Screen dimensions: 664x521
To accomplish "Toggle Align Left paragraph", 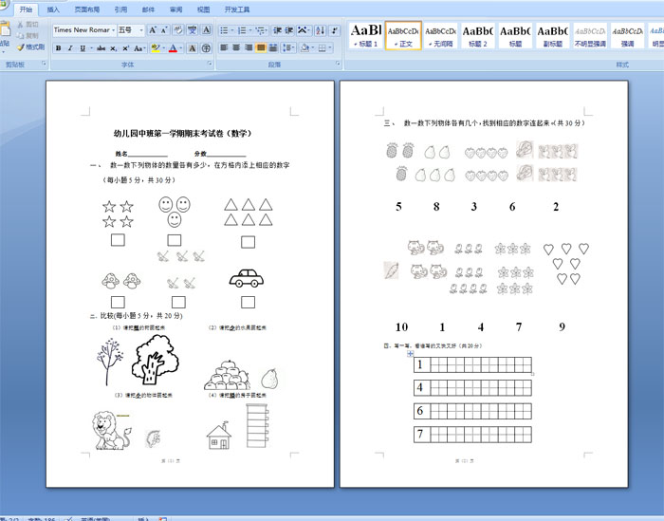I will click(x=224, y=47).
